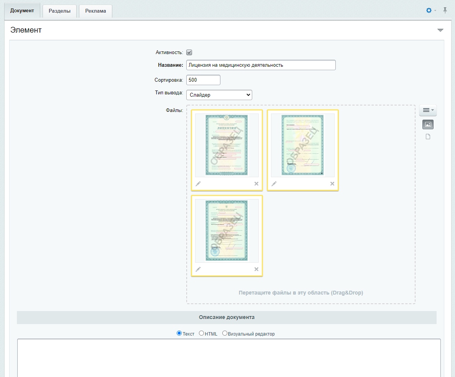This screenshot has width=455, height=377.
Task: Open the Тип вывода dropdown
Action: click(219, 95)
